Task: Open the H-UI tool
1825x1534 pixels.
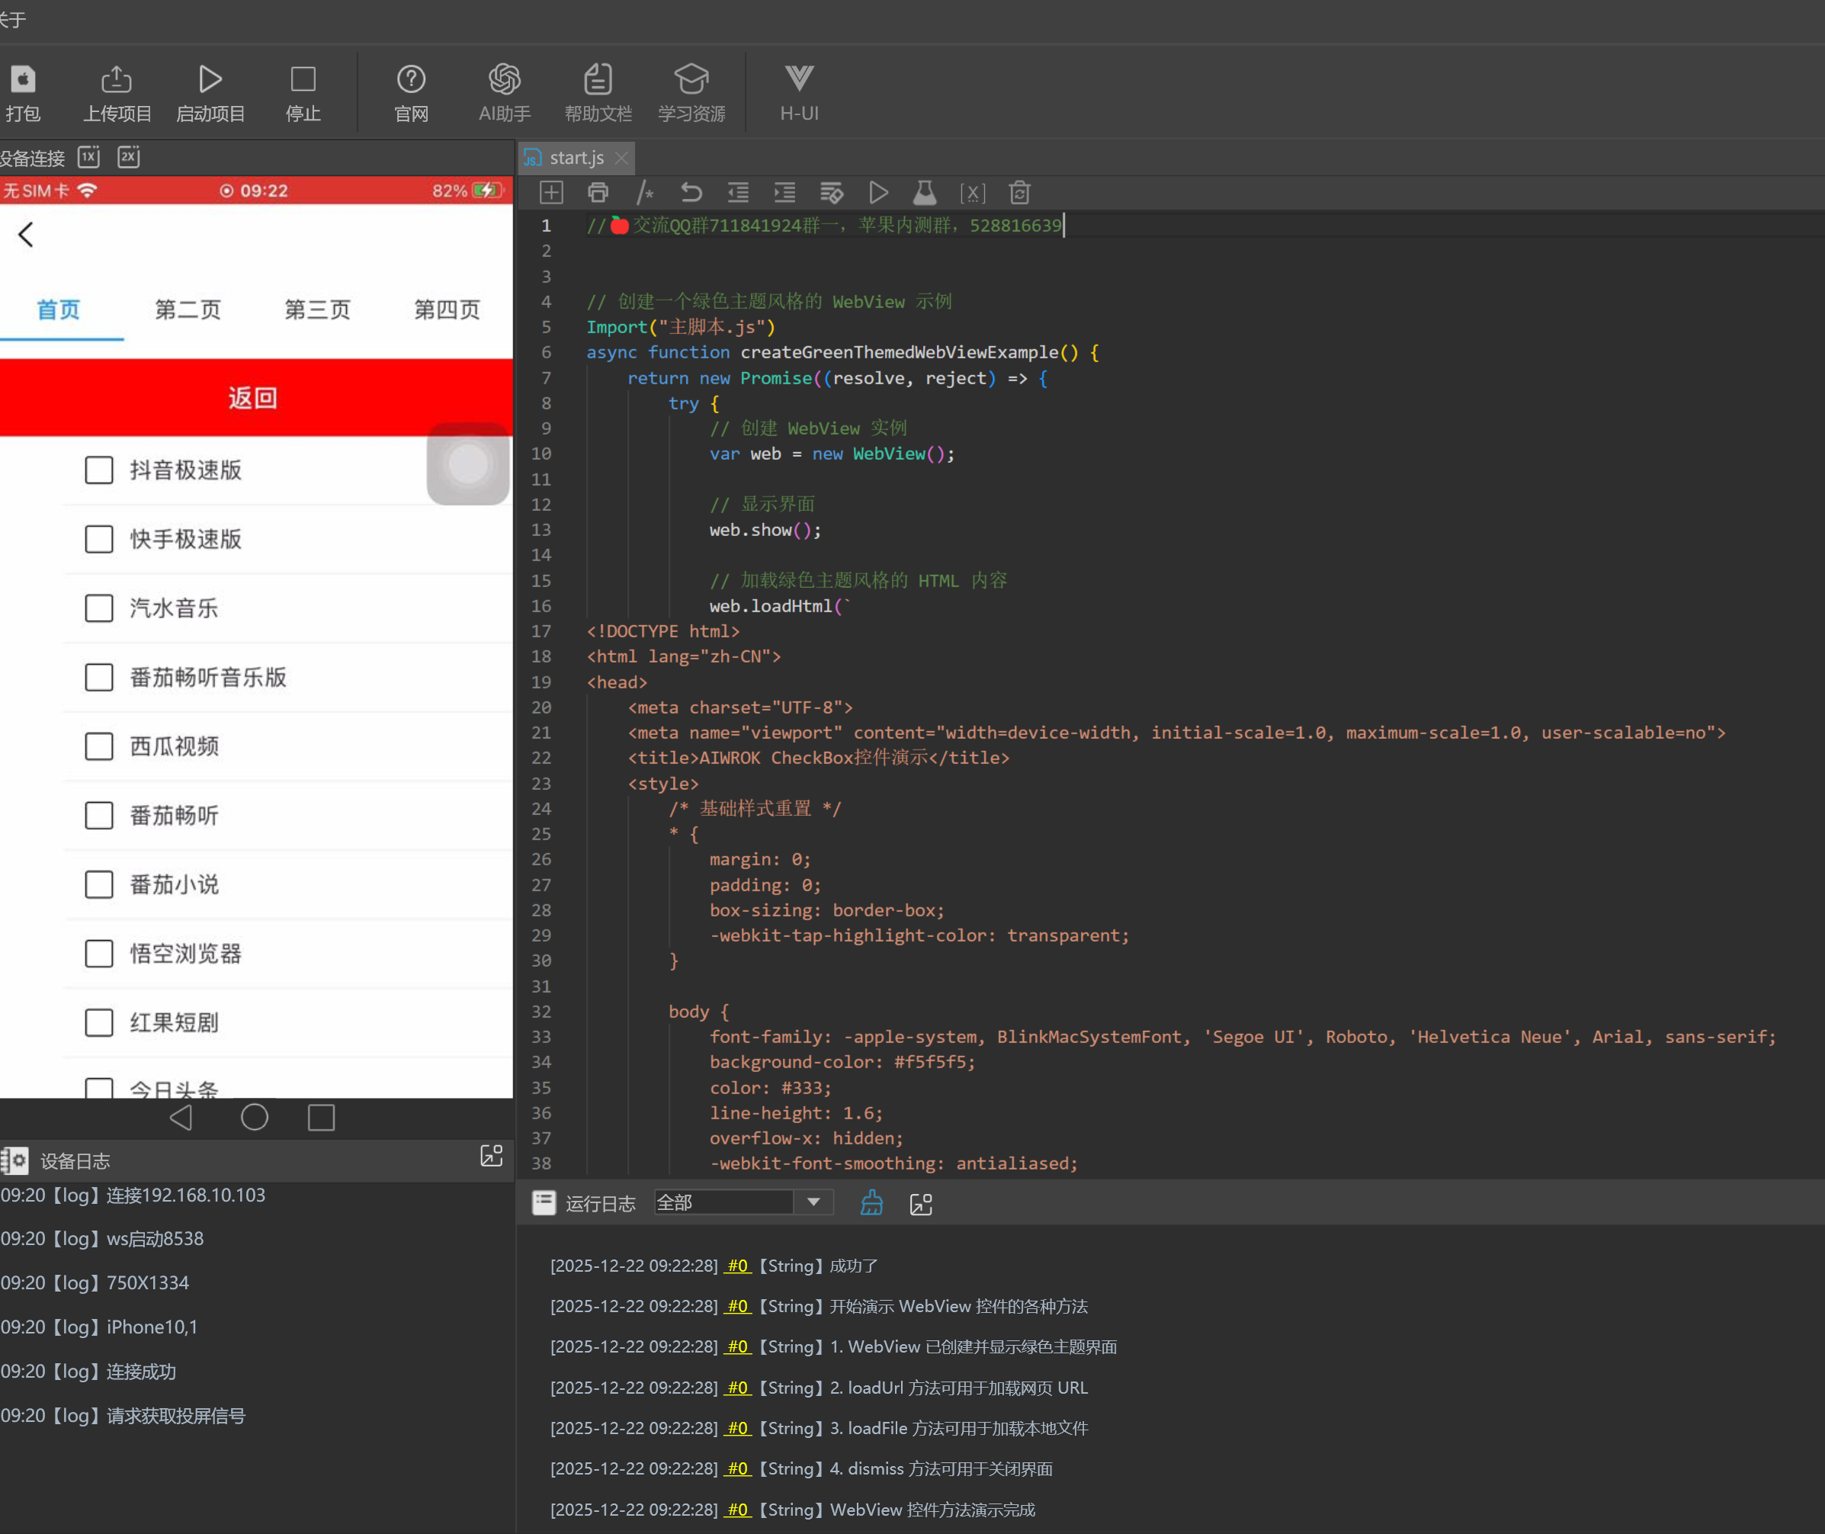Action: click(798, 80)
